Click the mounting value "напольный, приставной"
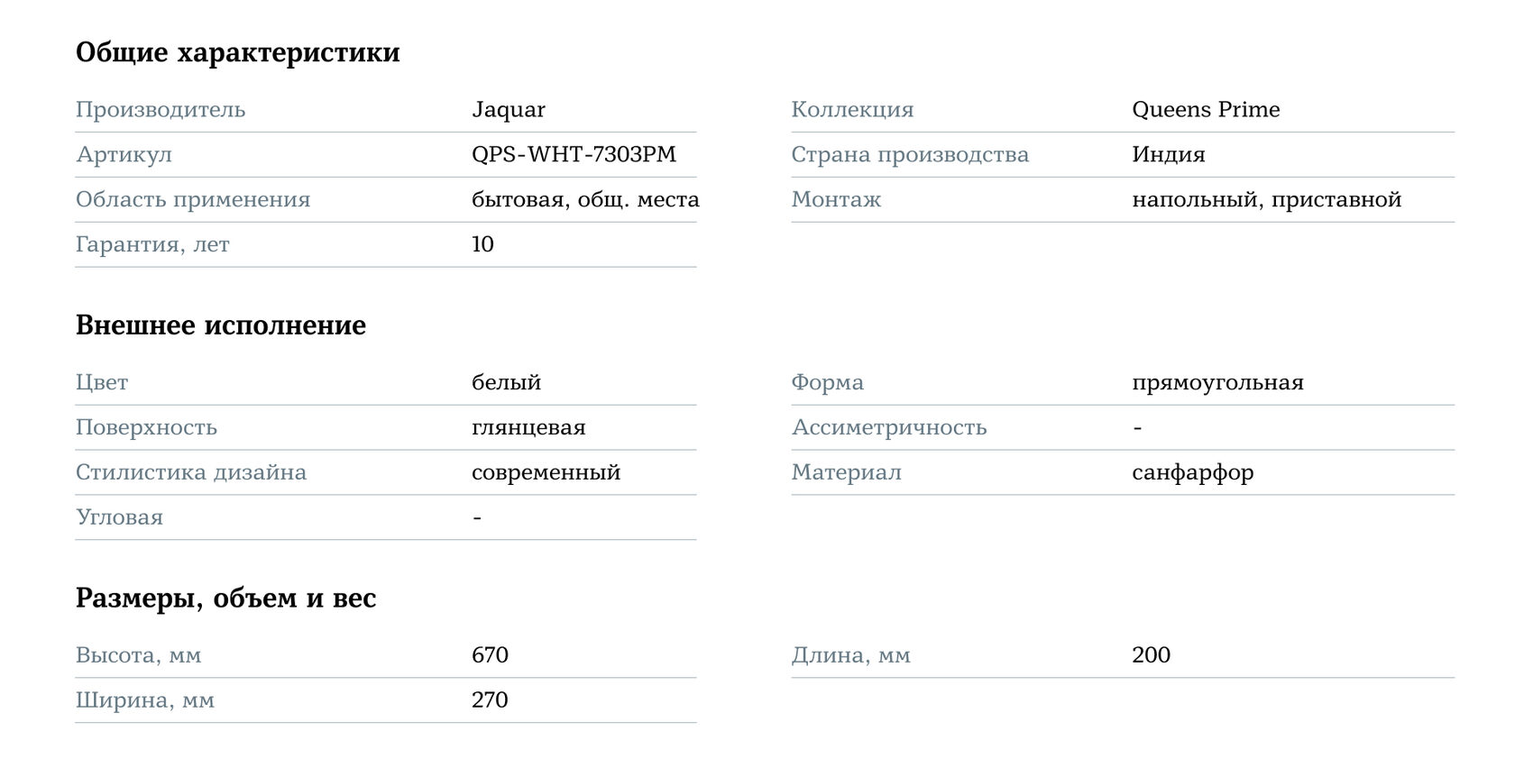This screenshot has height=768, width=1515. [x=1266, y=200]
